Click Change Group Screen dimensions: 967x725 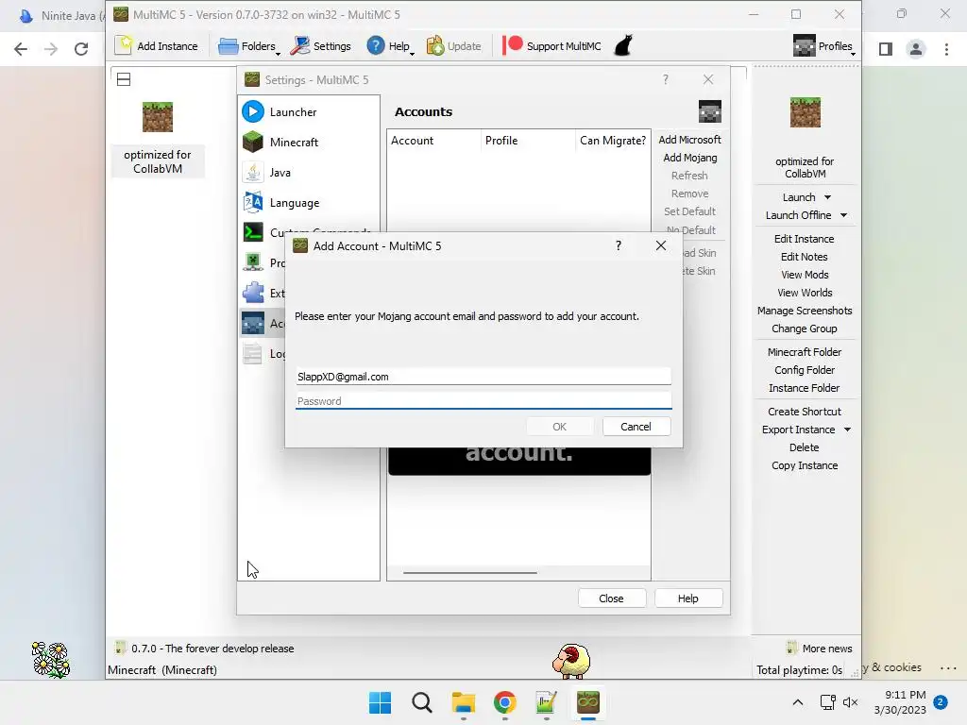pyautogui.click(x=805, y=329)
